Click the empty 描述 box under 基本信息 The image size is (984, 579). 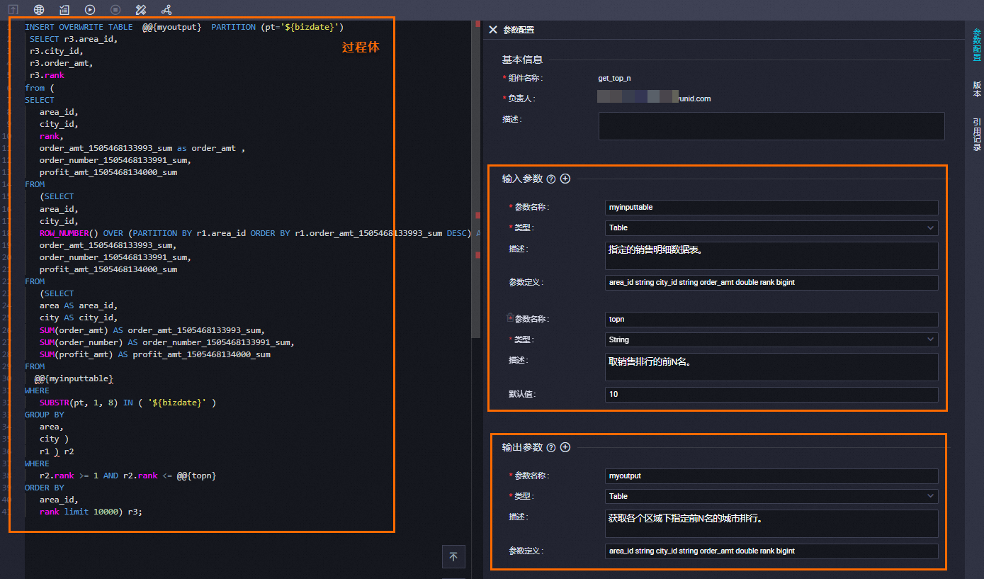(x=771, y=125)
